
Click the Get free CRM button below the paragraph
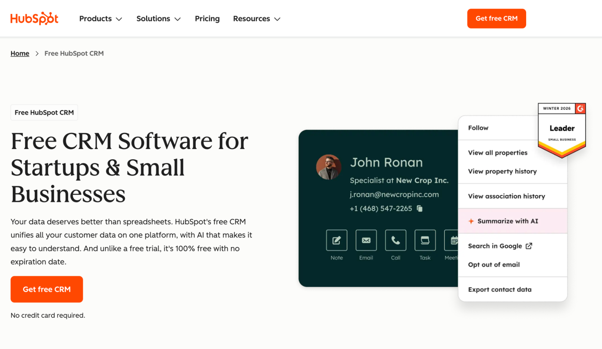pyautogui.click(x=47, y=289)
